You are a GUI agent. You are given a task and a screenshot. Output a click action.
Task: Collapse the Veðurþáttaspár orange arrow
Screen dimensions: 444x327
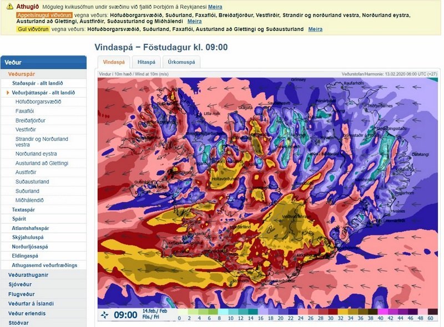(x=8, y=93)
